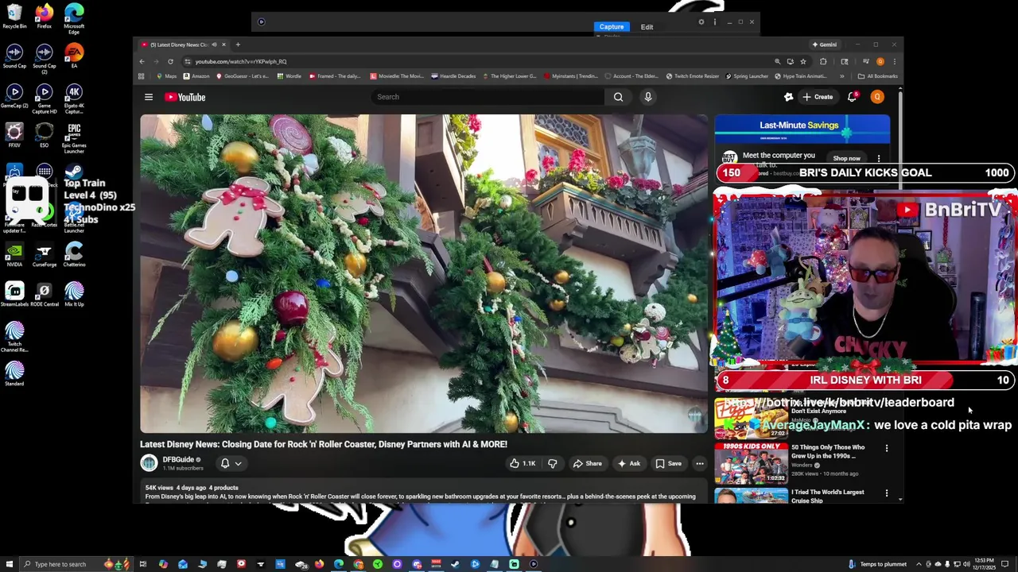This screenshot has height=572, width=1018.
Task: Open YouTube account avatar menu
Action: click(x=877, y=97)
